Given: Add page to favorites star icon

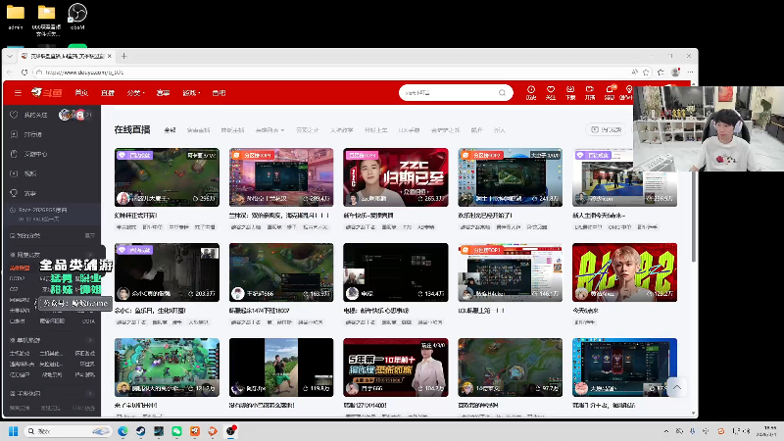Looking at the screenshot, I should (646, 73).
